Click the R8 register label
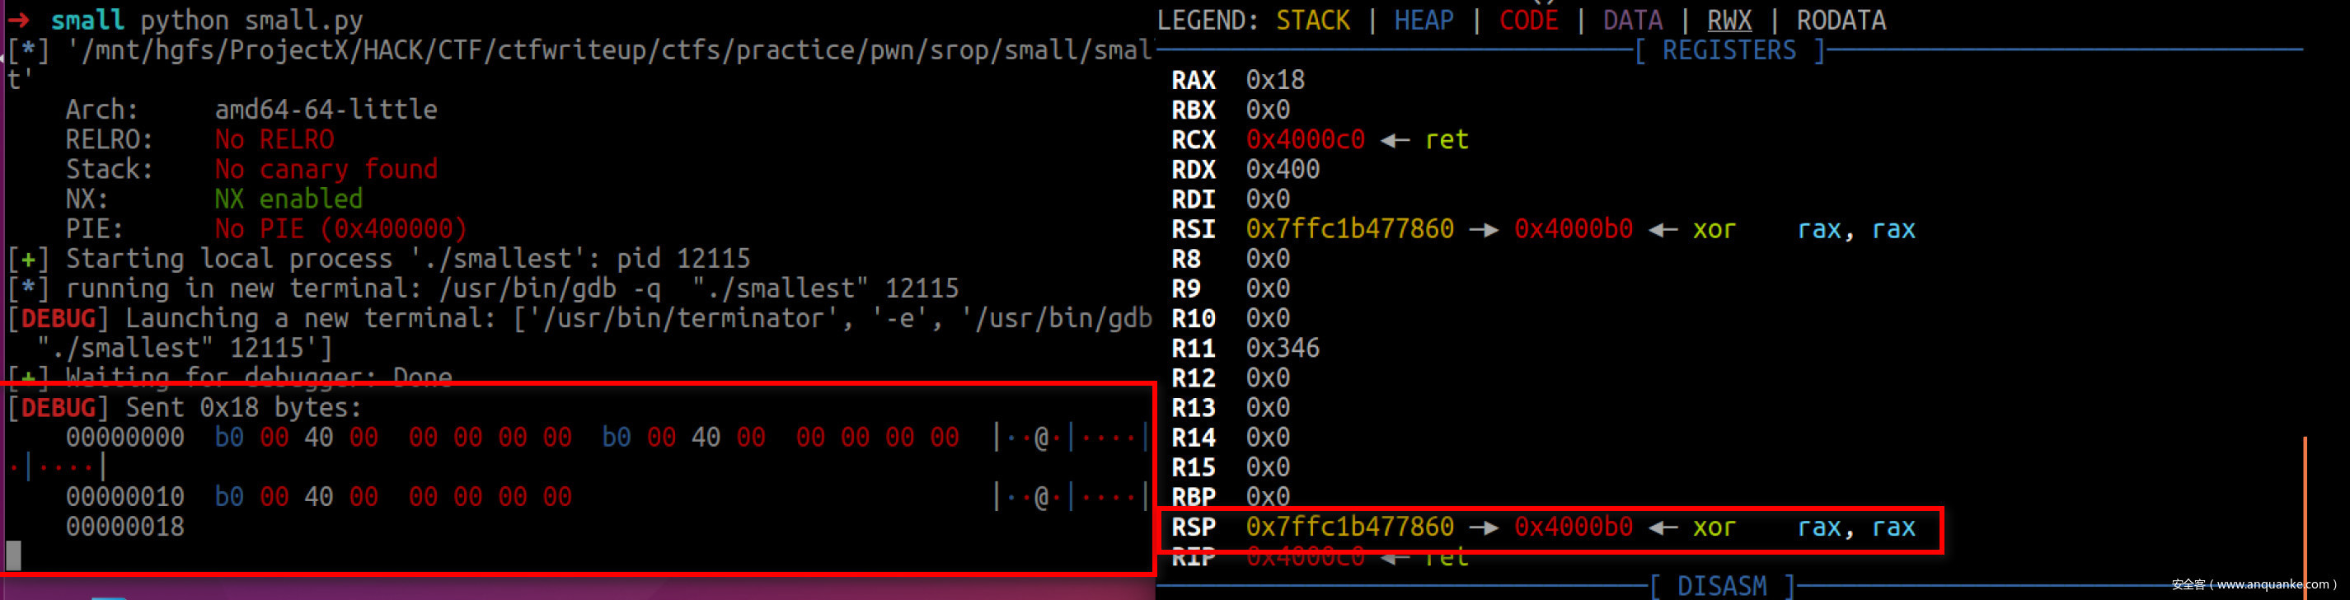The height and width of the screenshot is (600, 2350). [1186, 259]
